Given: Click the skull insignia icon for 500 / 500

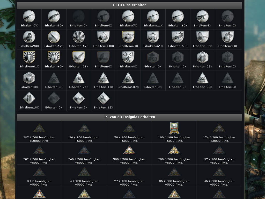Looking at the screenshot, I should [129, 150].
